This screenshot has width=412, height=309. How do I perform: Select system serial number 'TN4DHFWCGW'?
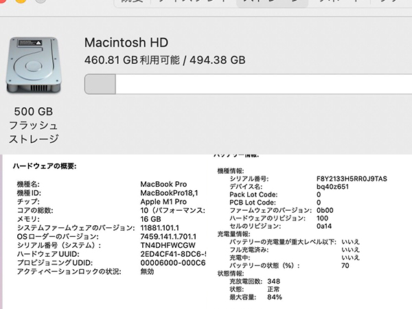[x=168, y=245]
